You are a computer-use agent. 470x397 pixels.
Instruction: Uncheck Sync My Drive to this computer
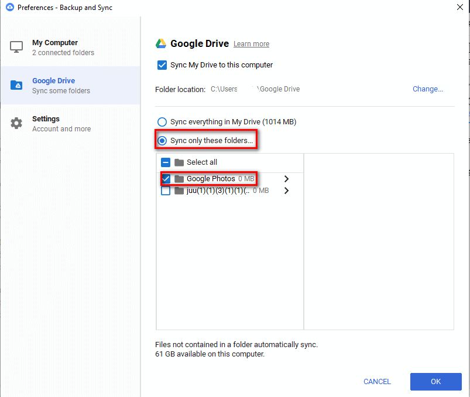pos(162,65)
